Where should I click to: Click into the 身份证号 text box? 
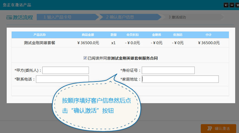(168, 70)
